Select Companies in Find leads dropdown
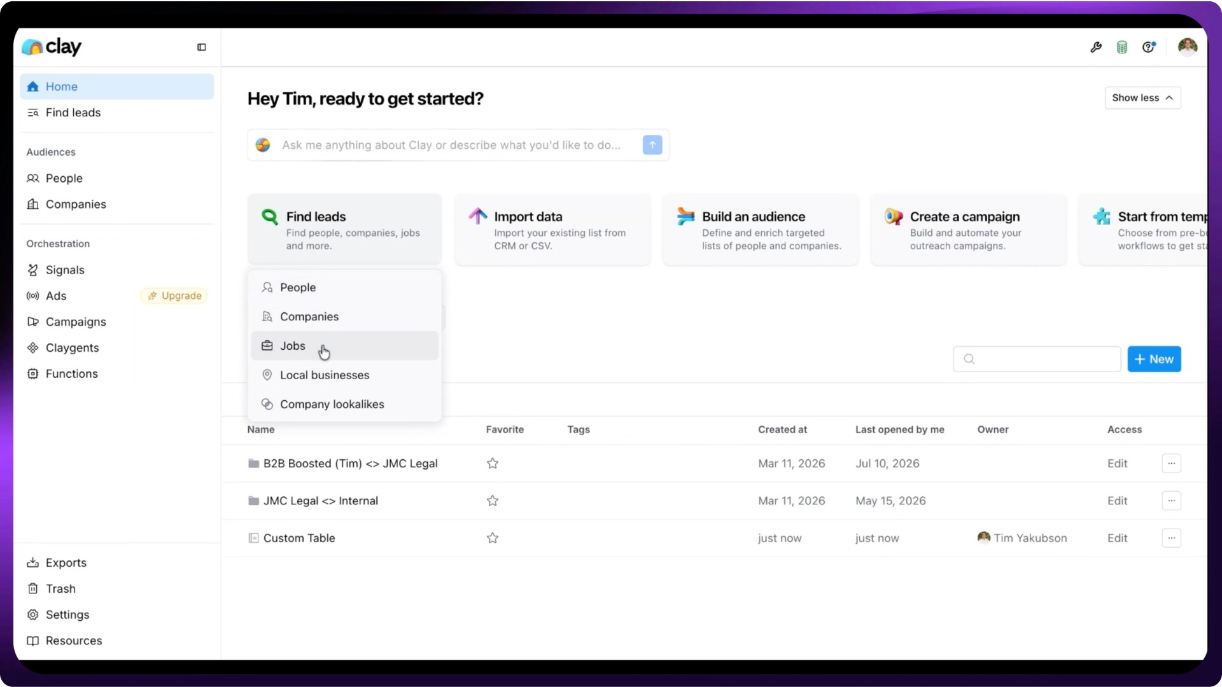1222x687 pixels. (x=345, y=317)
